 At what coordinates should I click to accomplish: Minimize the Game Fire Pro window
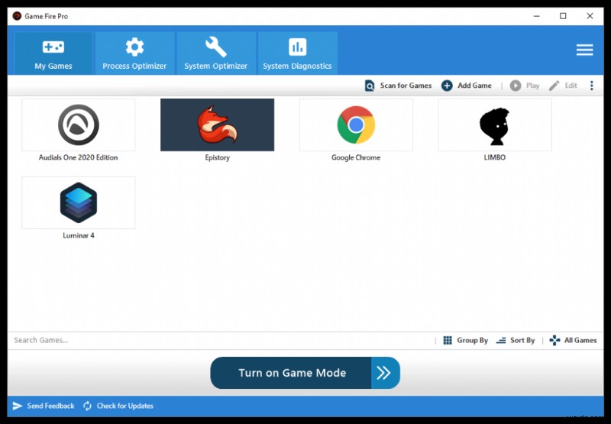click(537, 16)
